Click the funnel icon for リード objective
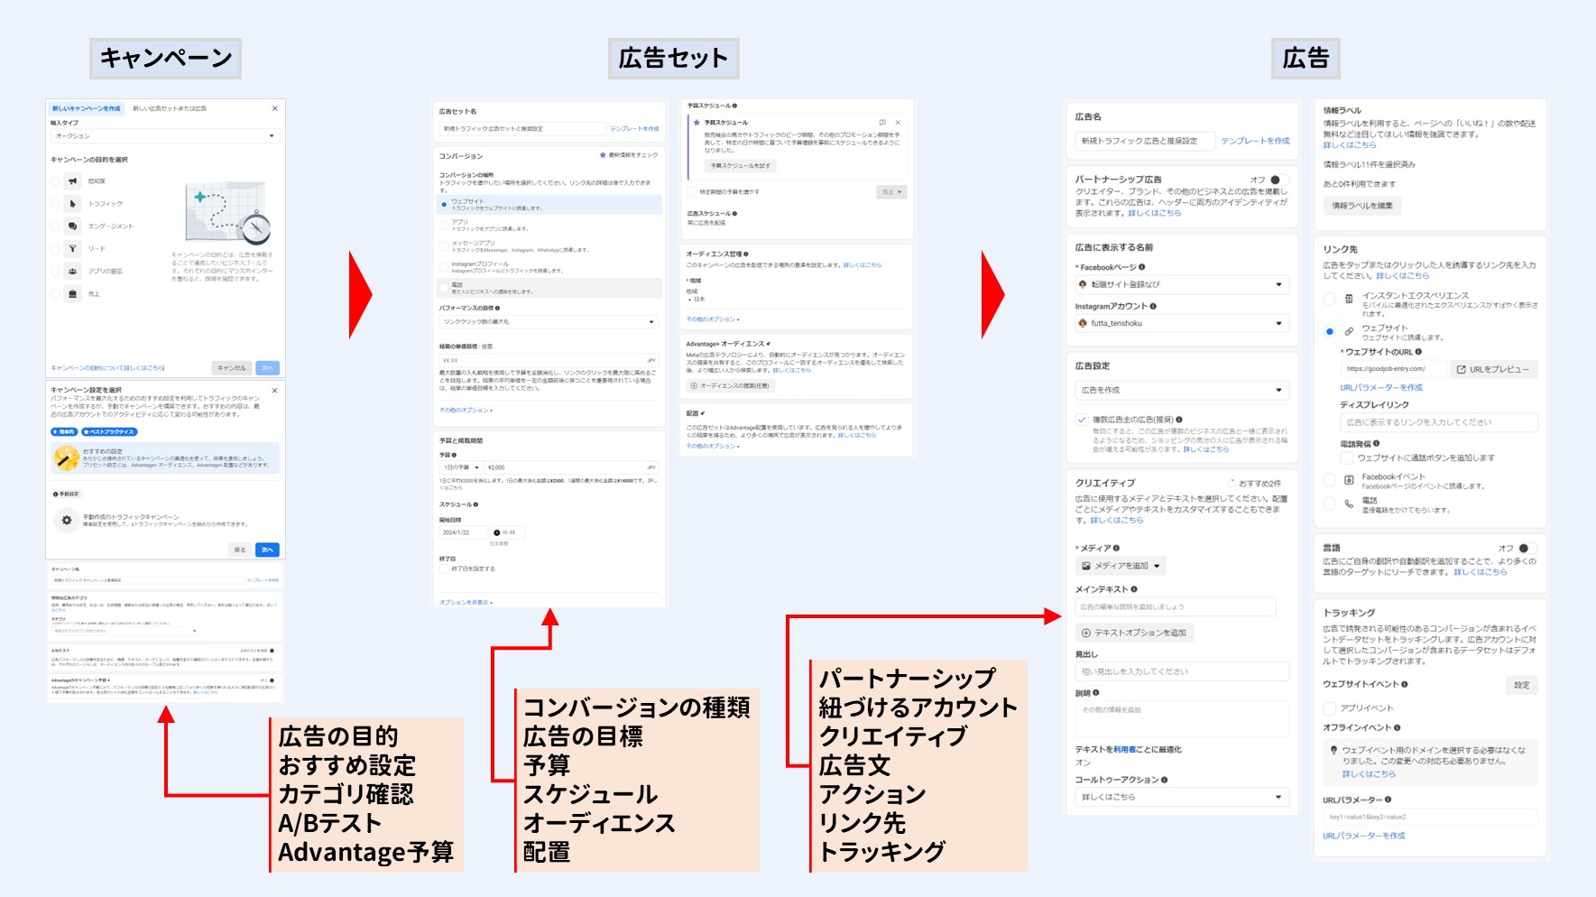Image resolution: width=1596 pixels, height=897 pixels. click(x=73, y=249)
